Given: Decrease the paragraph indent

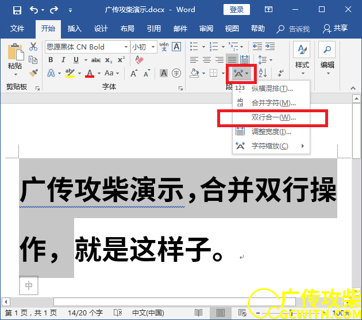Looking at the screenshot, I should pos(257,47).
